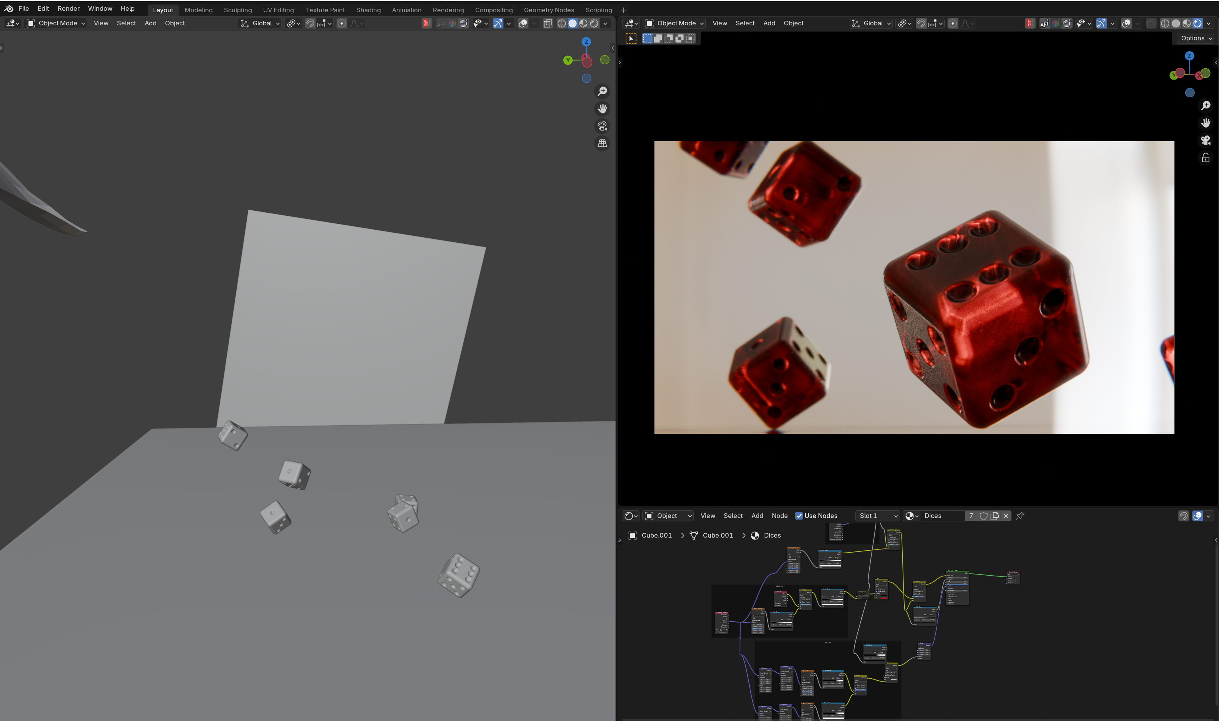Duplicate the Dices material with new-copy icon

994,516
